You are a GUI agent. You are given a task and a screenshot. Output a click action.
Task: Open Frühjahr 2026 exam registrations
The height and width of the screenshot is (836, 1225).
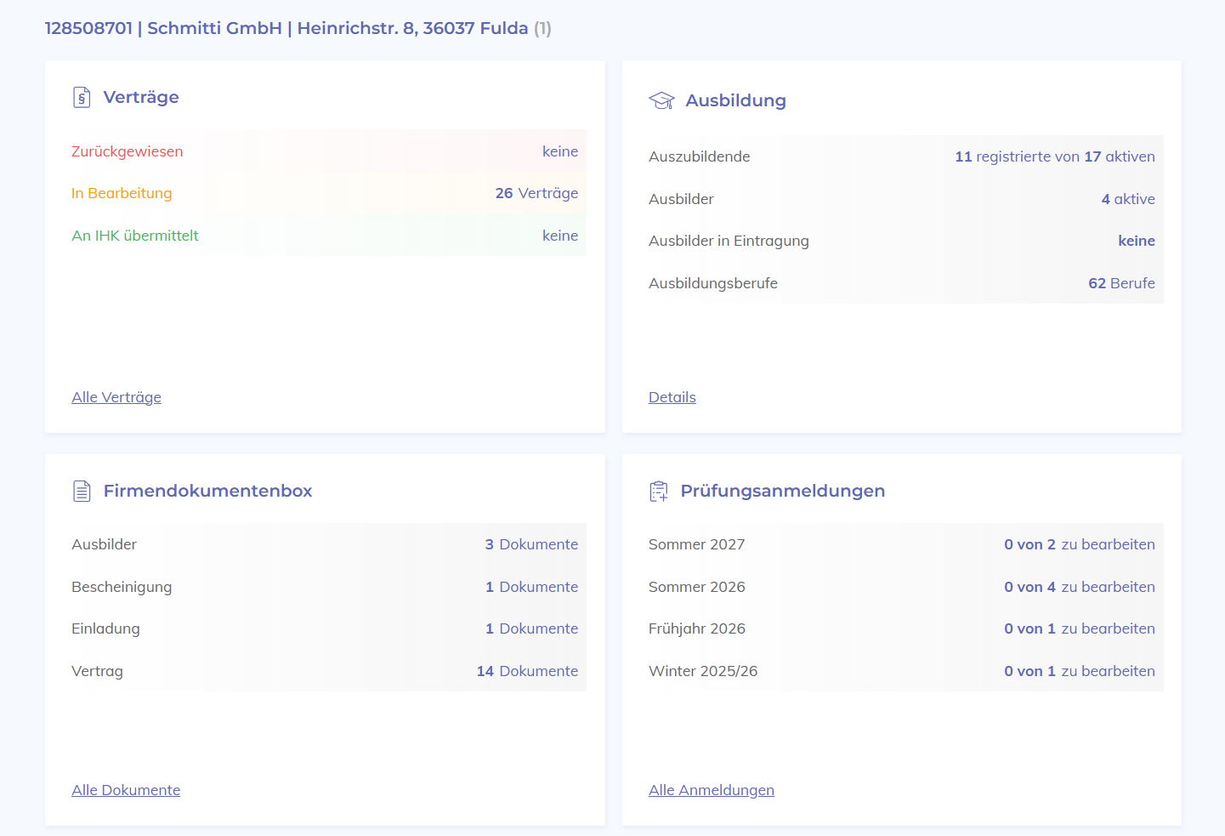pos(902,628)
